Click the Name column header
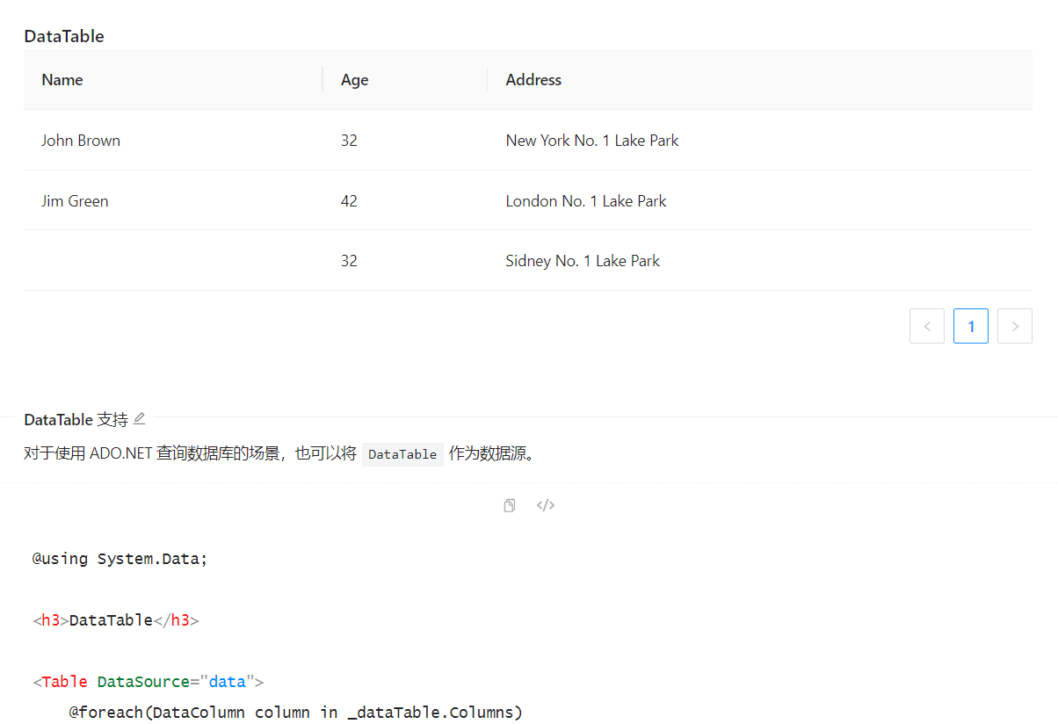This screenshot has height=724, width=1058. click(x=173, y=80)
